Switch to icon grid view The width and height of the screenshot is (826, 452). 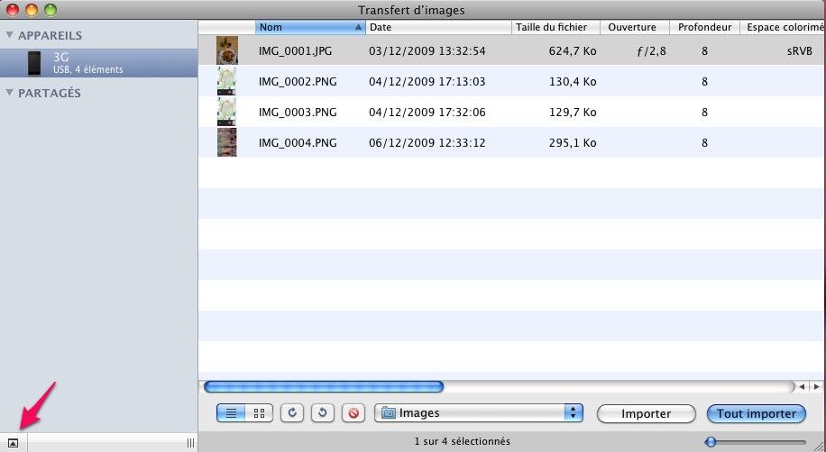point(259,413)
